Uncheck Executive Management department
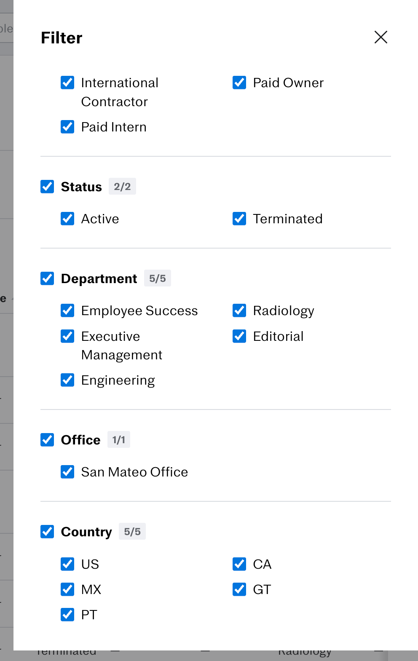This screenshot has width=418, height=661. [x=67, y=336]
